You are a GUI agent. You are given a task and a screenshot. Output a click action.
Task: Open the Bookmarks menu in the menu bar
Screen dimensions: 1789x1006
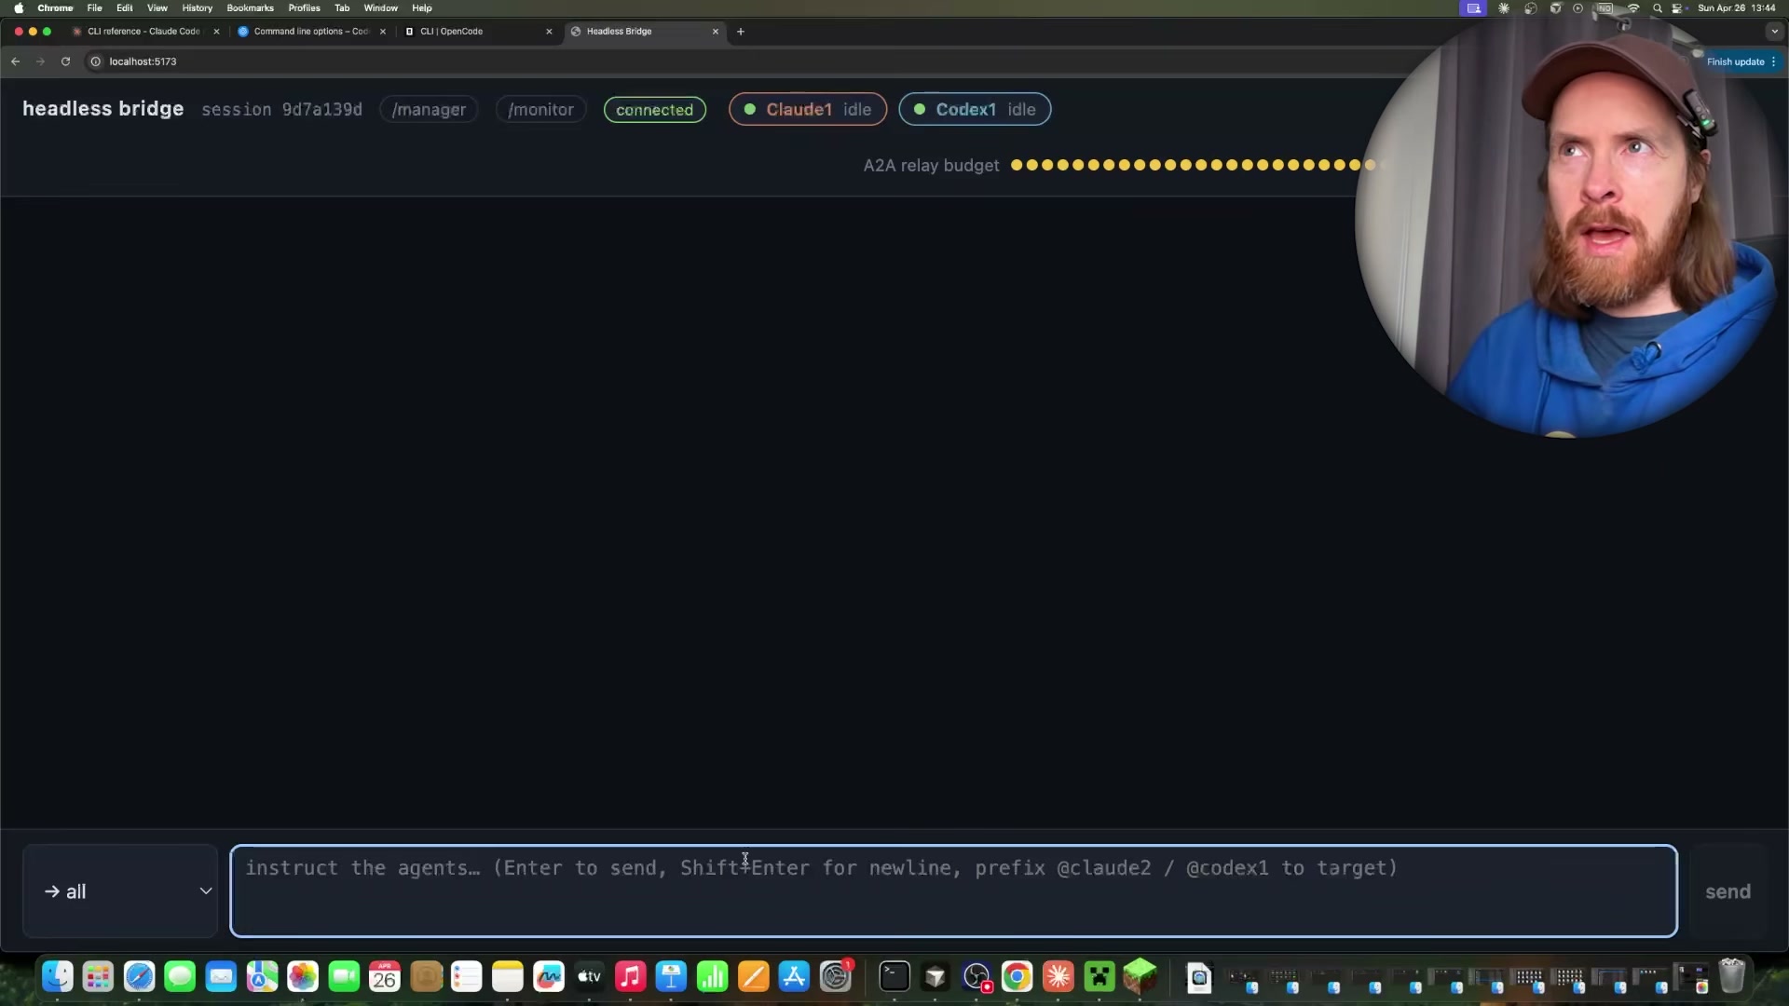point(250,7)
